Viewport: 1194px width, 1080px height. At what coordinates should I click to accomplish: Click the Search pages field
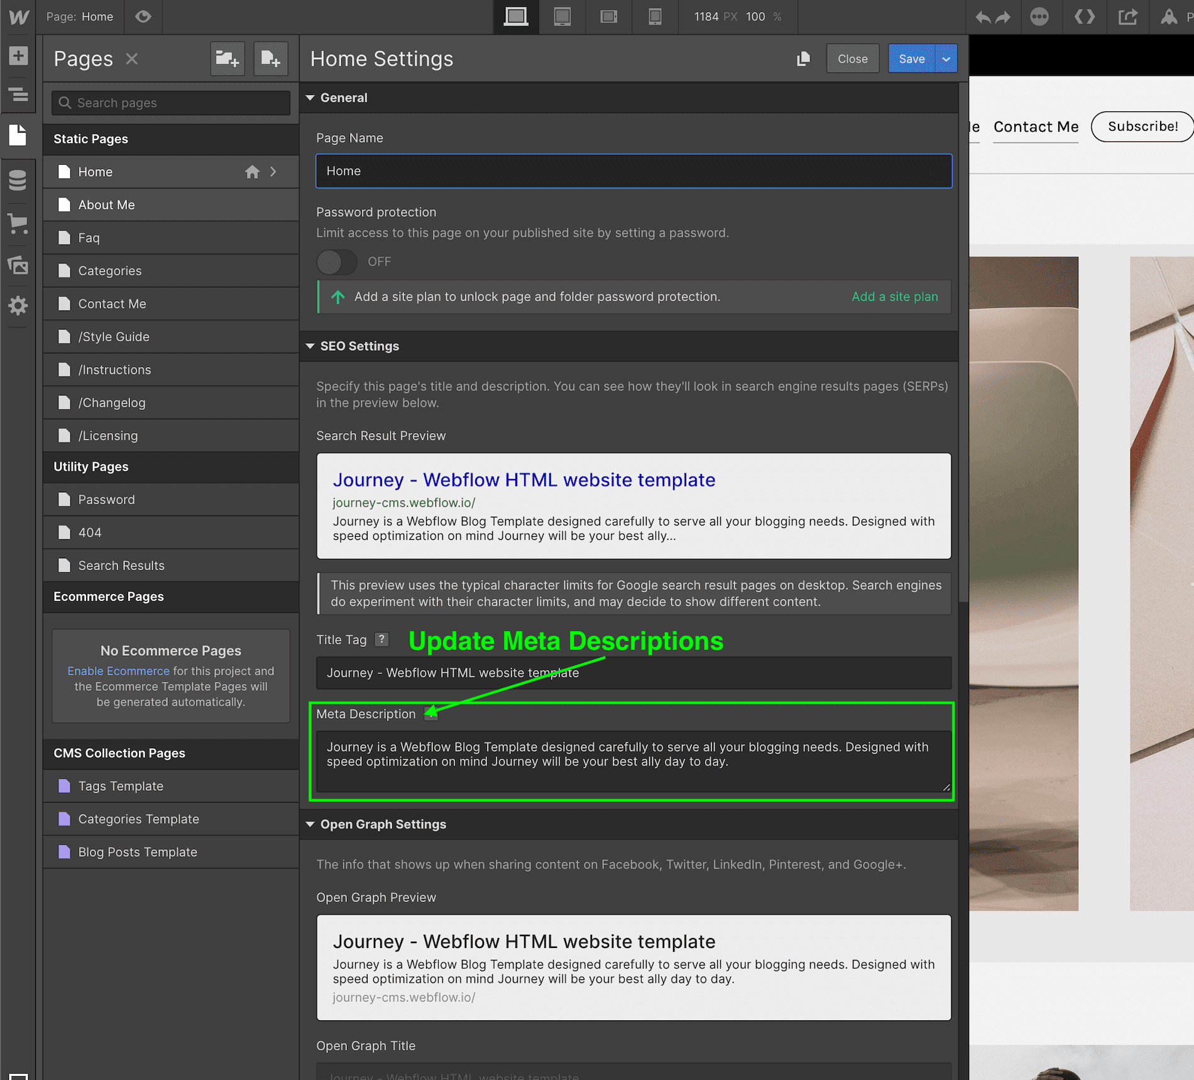click(x=171, y=102)
